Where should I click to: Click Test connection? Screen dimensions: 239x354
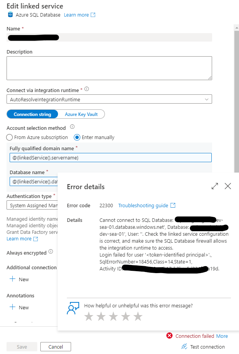point(203,347)
